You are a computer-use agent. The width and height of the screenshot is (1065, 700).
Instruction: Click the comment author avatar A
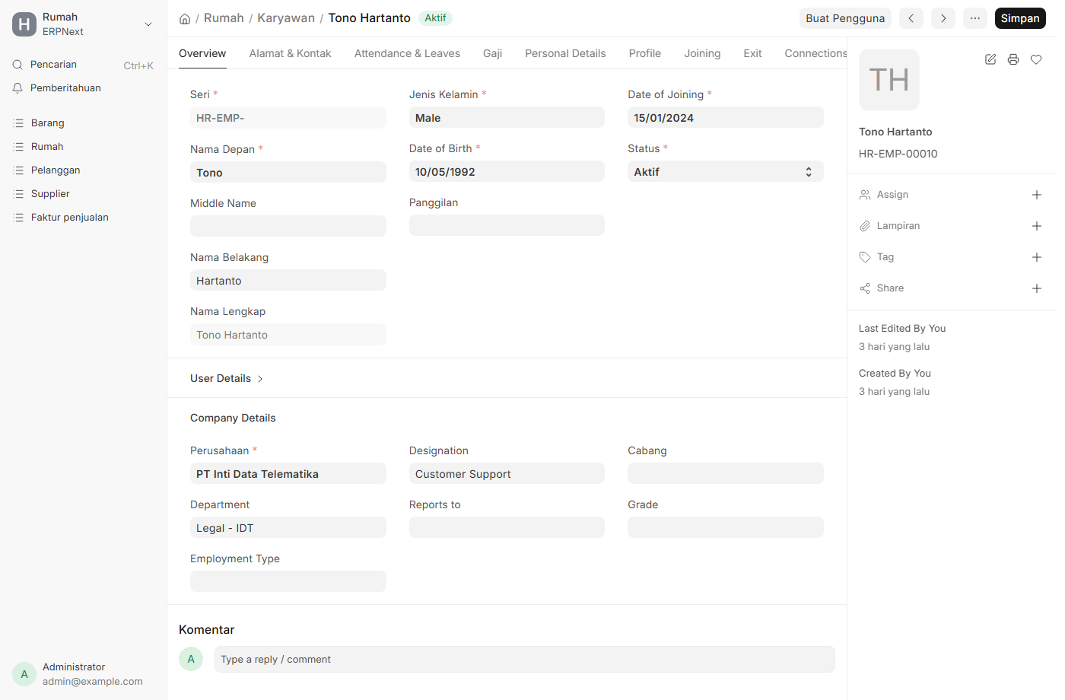(x=191, y=659)
